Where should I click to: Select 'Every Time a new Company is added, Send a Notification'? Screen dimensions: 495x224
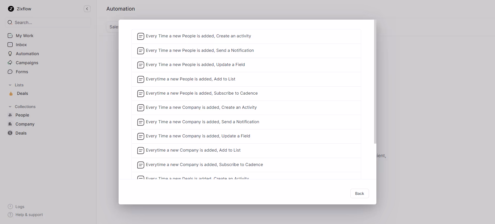click(246, 122)
